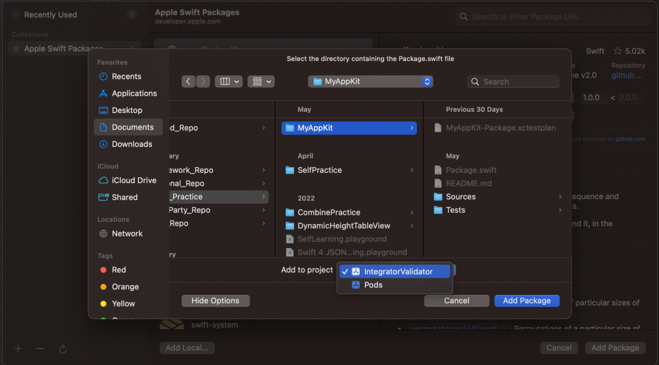Select the d_Repo folder in left column
This screenshot has height=365, width=659.
coord(219,128)
